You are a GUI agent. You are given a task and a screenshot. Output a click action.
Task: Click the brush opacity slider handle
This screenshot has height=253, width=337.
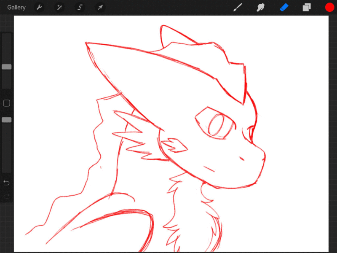coord(7,120)
